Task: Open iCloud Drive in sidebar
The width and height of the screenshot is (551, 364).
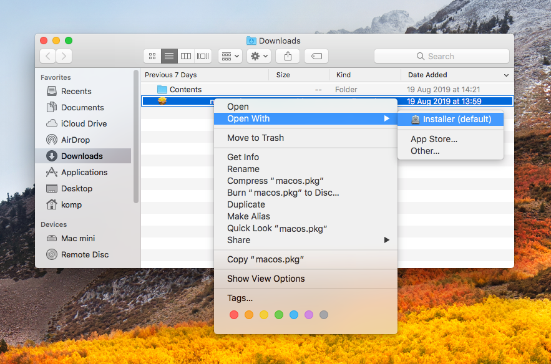Action: (x=84, y=123)
